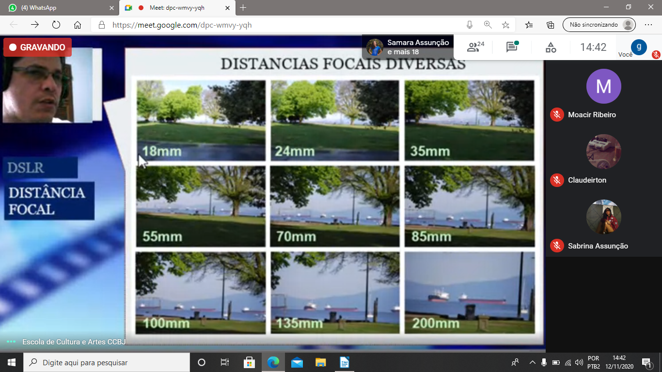The image size is (662, 372).
Task: Open the Meet activities shapes icon
Action: 551,47
